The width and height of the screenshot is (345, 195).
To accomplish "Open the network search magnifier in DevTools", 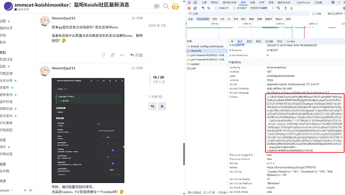I will point(209,8).
